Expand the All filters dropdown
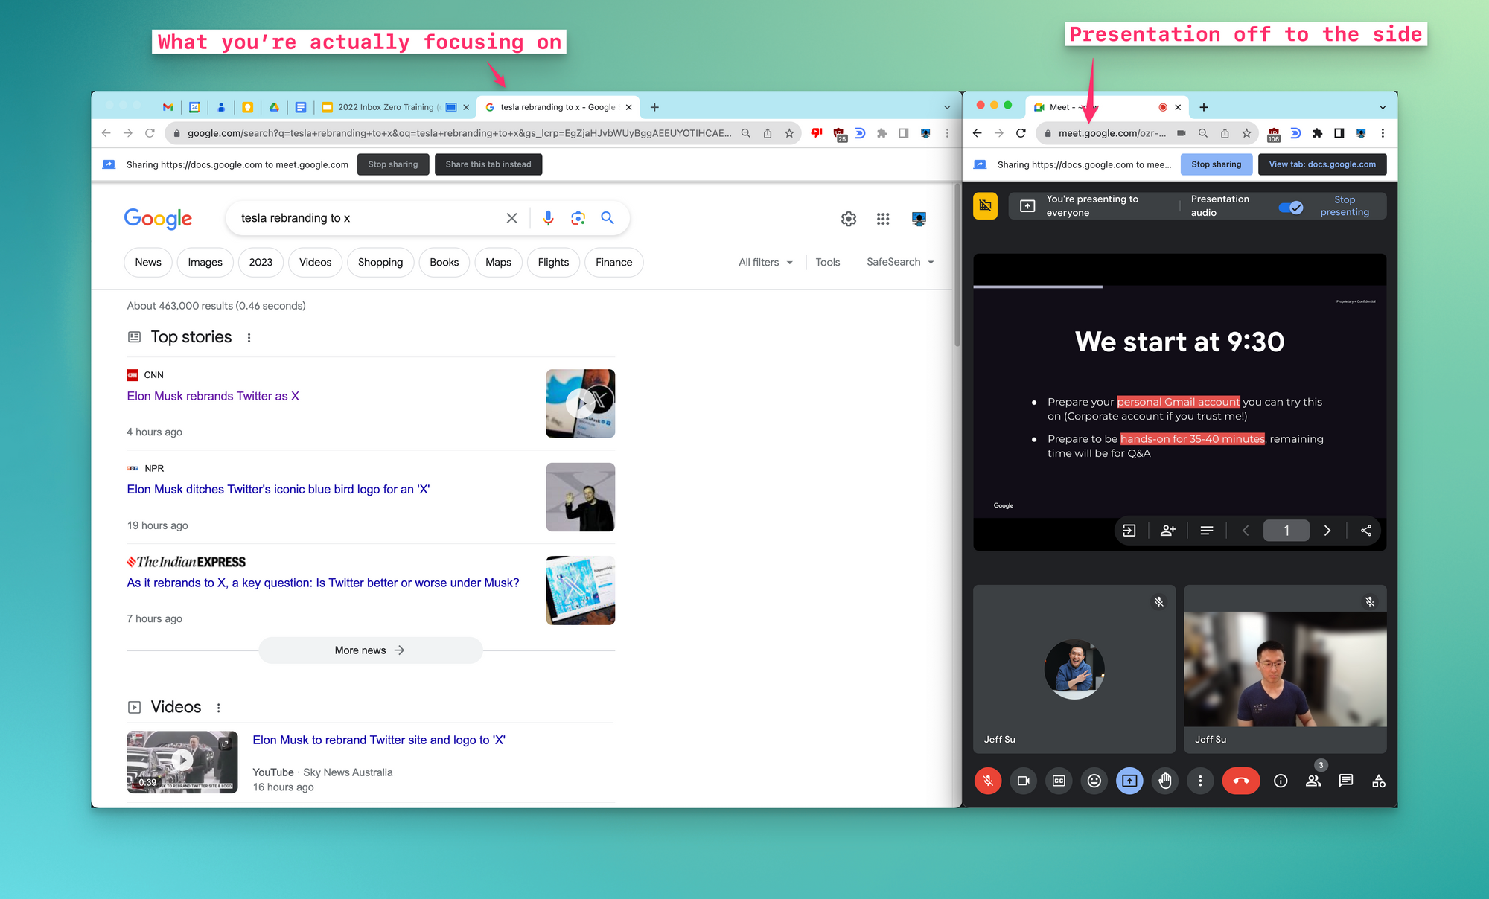 click(765, 262)
